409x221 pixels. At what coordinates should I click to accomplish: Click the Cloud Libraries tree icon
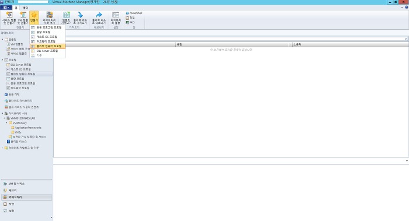tap(6, 101)
